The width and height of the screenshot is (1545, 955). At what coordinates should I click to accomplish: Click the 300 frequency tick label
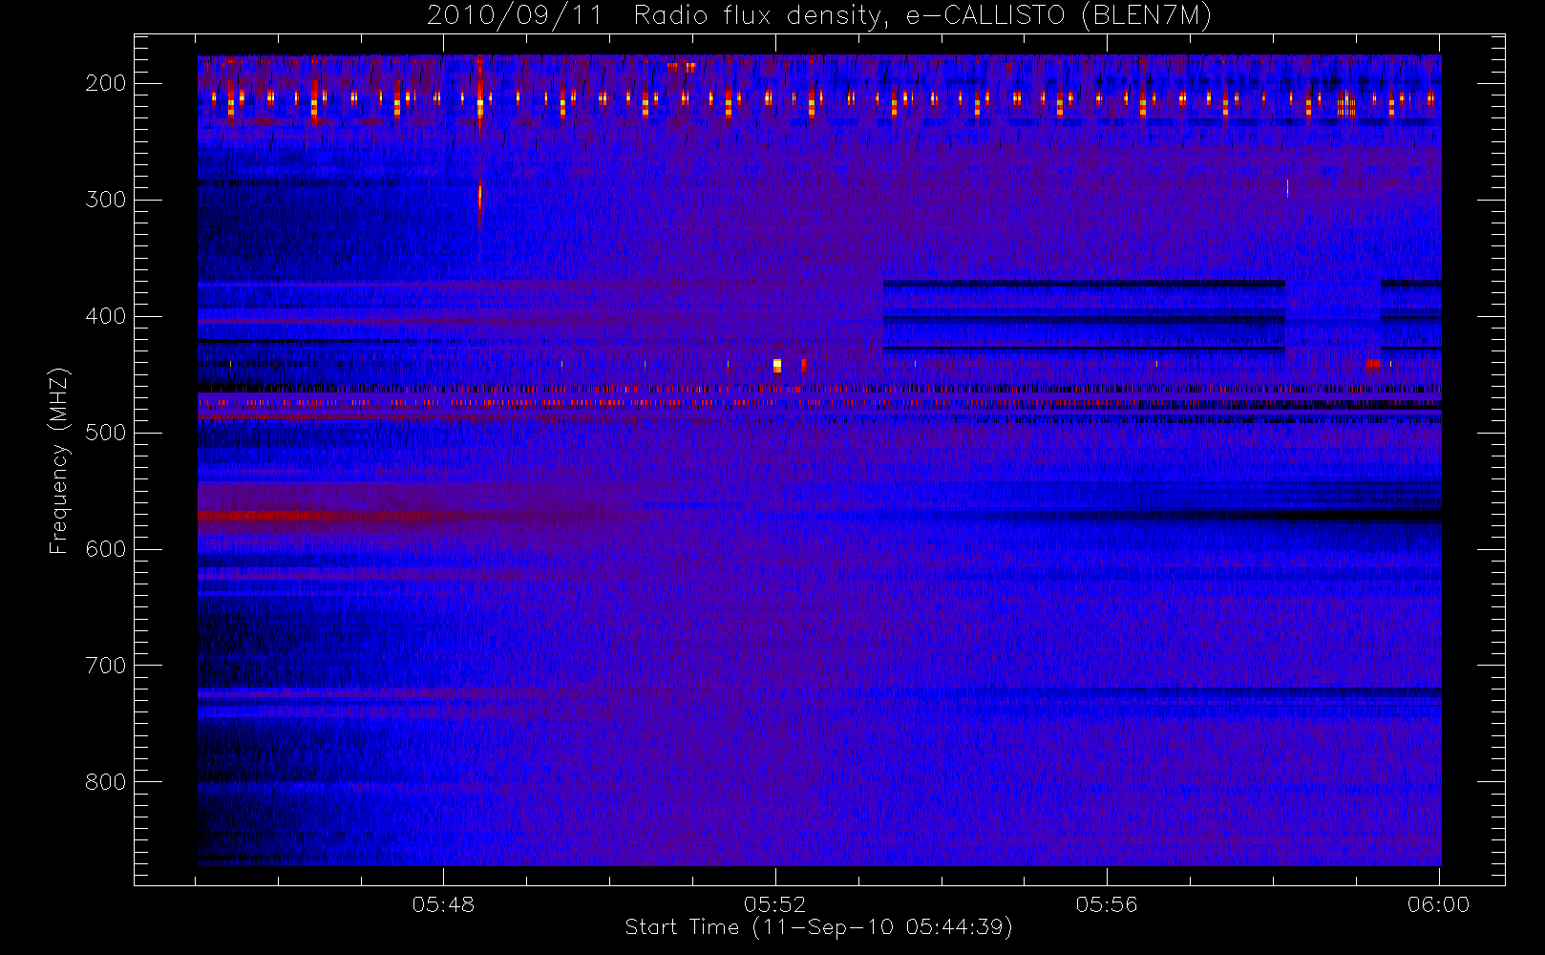tap(106, 200)
